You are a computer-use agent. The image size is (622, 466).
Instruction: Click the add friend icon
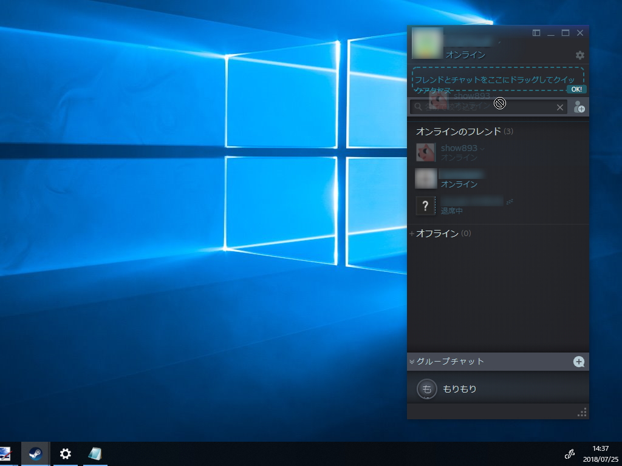(579, 107)
